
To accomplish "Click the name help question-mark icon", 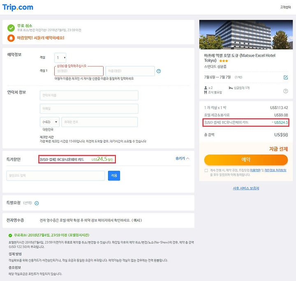I will click(x=159, y=71).
